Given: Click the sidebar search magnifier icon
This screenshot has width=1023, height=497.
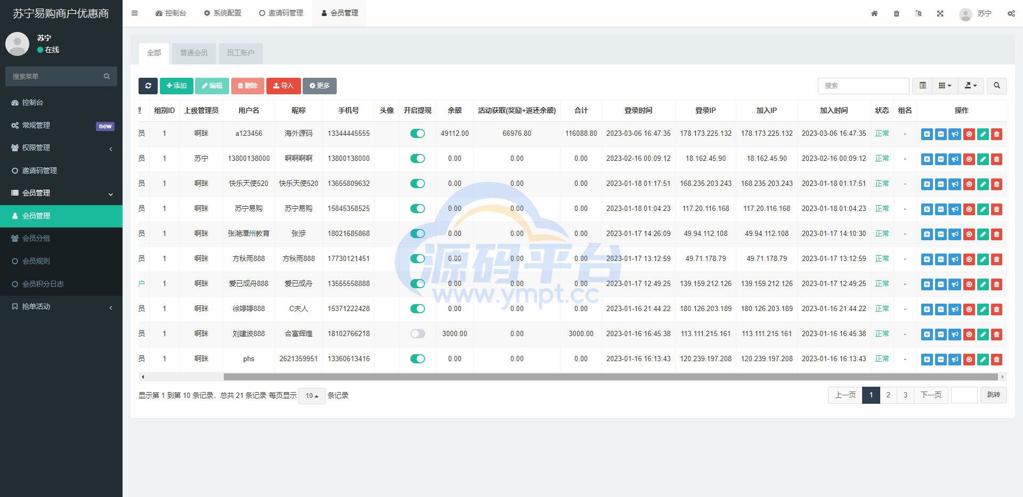Looking at the screenshot, I should coord(107,76).
